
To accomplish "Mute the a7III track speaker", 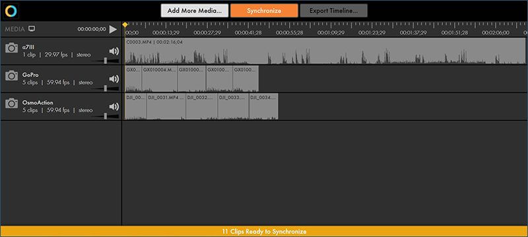I will [x=114, y=51].
